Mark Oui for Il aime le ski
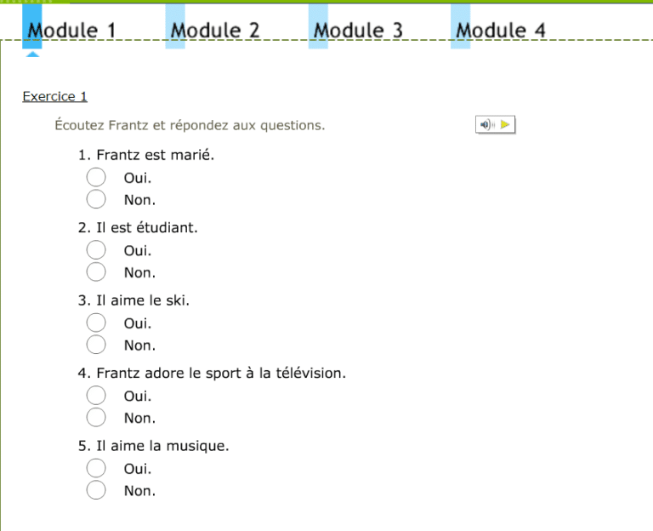The width and height of the screenshot is (653, 531). click(96, 323)
